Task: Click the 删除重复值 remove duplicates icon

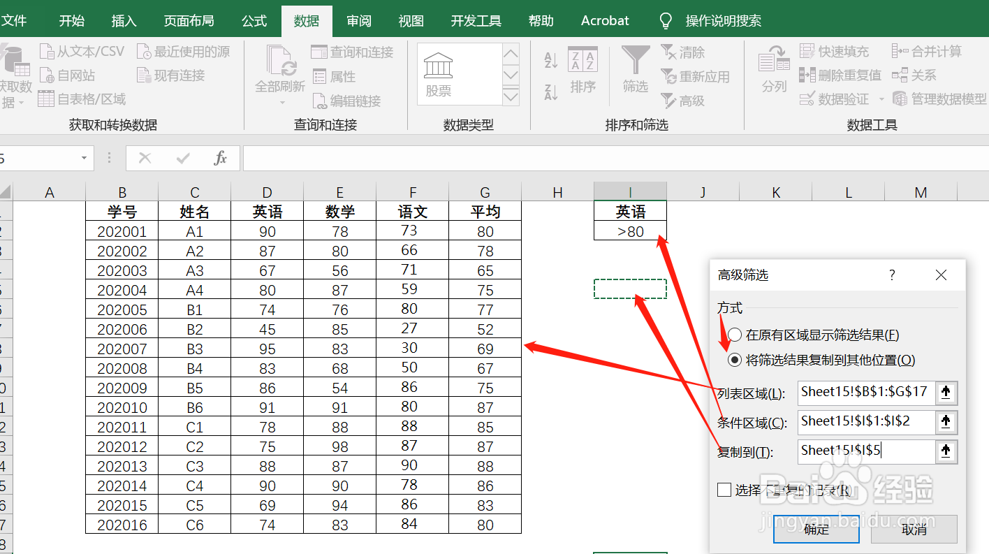Action: [x=807, y=75]
